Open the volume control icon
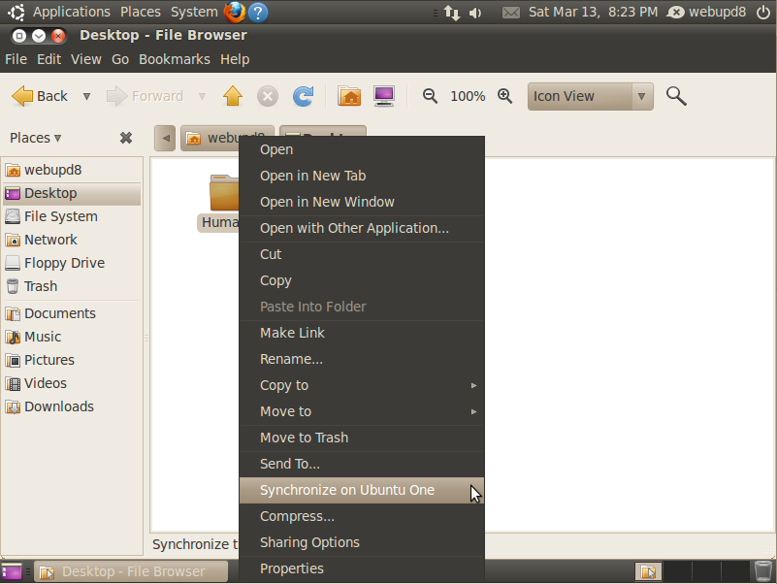The width and height of the screenshot is (777, 584). [474, 13]
